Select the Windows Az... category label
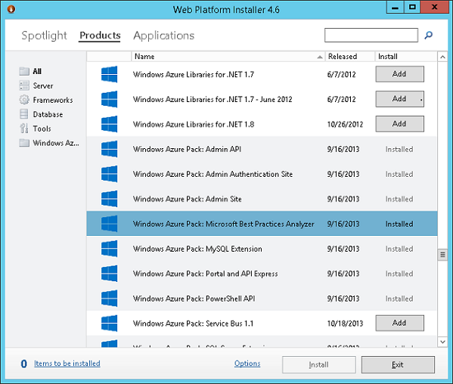 coord(56,143)
